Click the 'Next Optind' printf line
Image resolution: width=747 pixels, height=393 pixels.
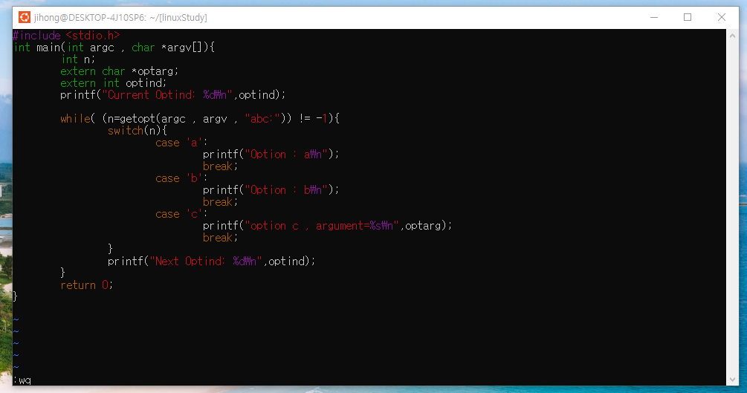click(212, 261)
